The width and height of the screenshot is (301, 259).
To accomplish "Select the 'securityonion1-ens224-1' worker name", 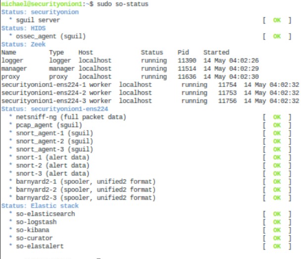I will (44, 85).
